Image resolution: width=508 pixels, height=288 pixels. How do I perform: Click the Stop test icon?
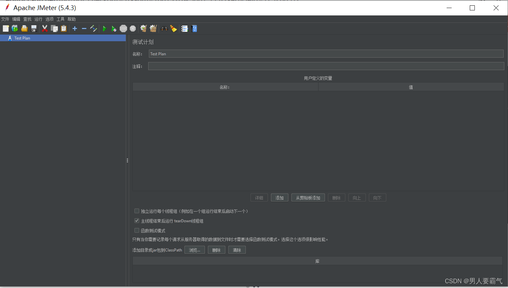tap(123, 29)
